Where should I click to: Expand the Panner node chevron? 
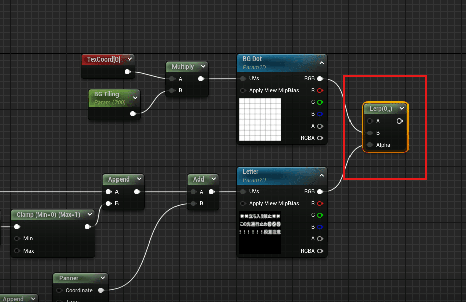click(x=103, y=278)
